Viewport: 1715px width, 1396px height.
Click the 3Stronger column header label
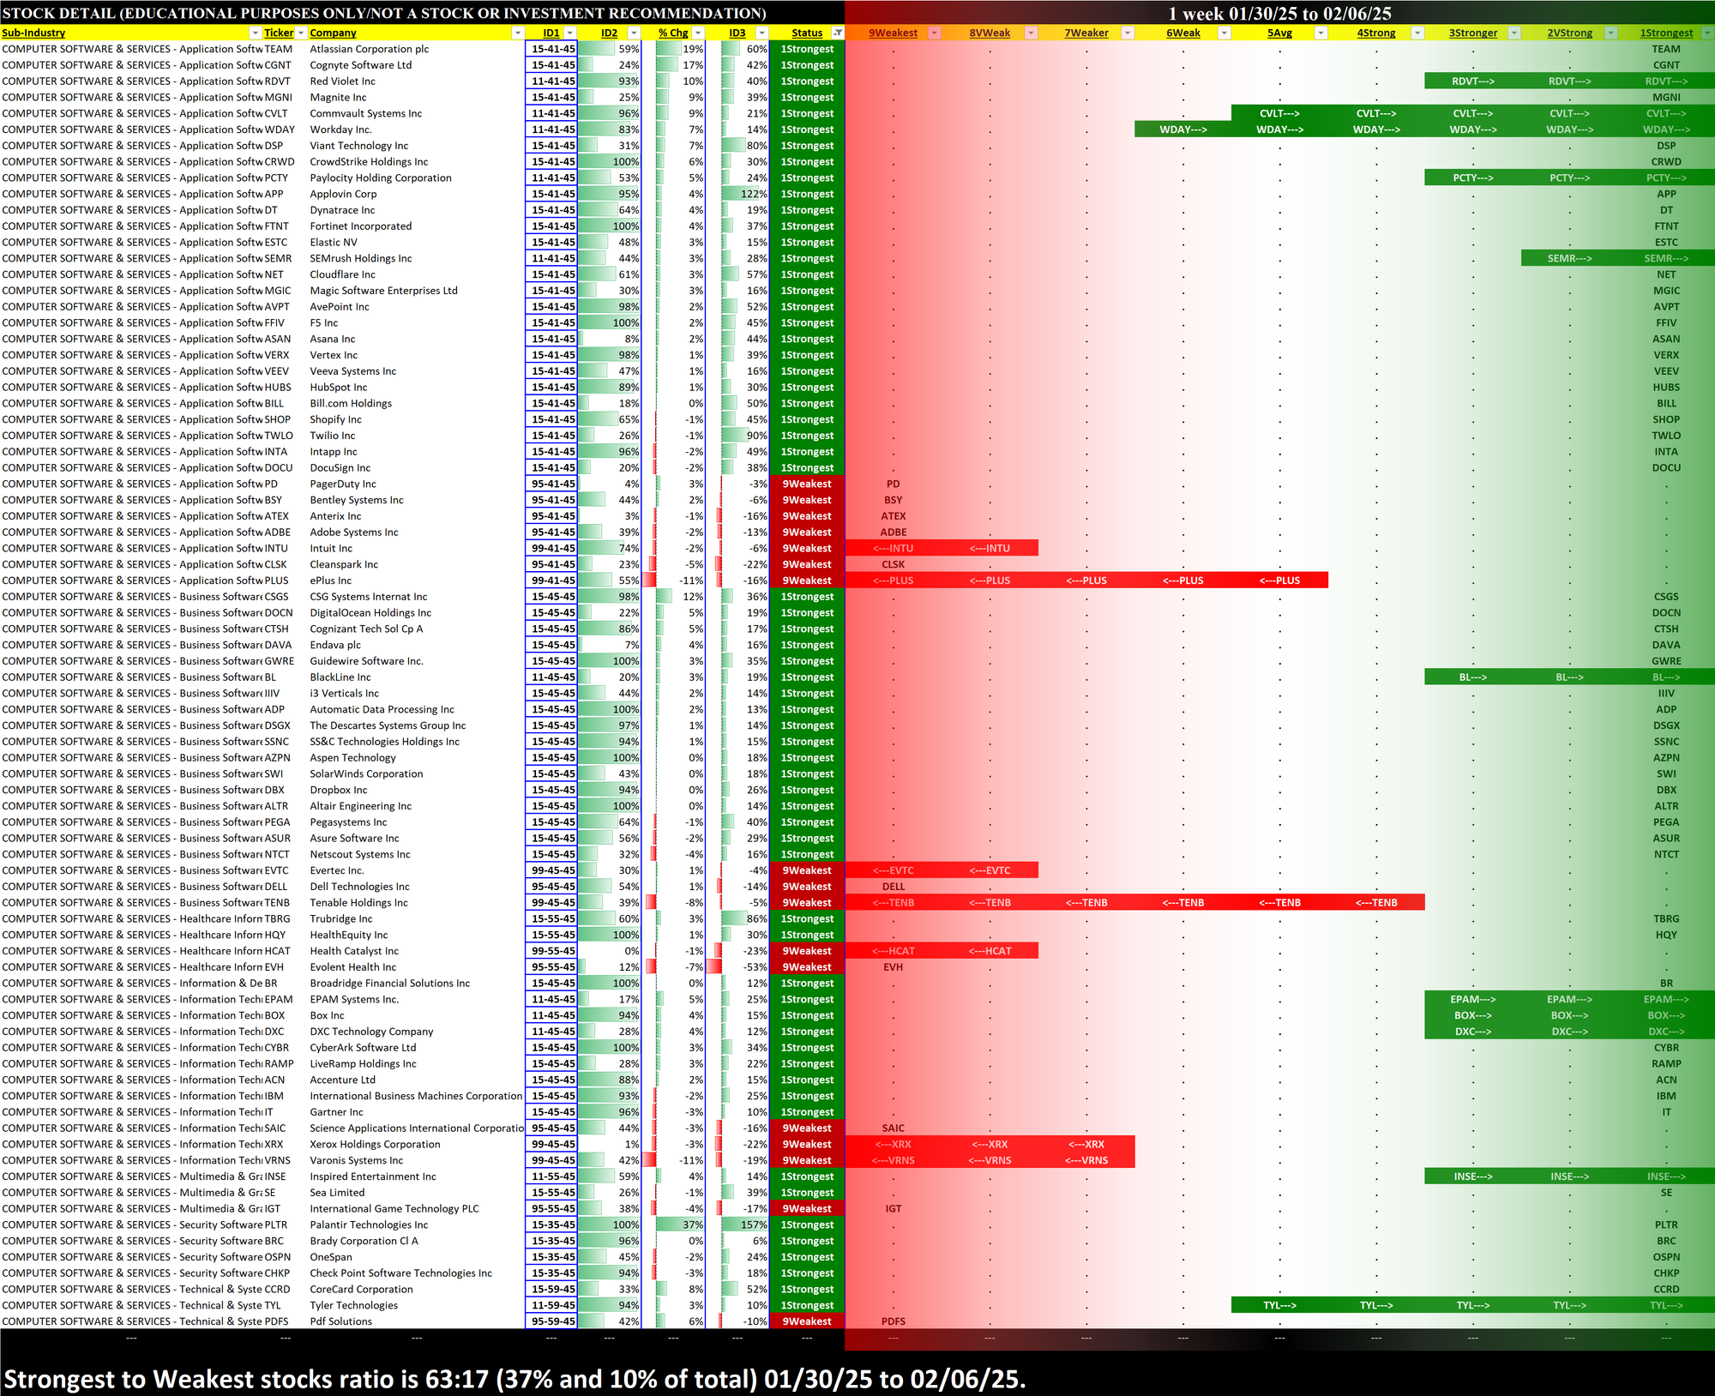coord(1472,33)
